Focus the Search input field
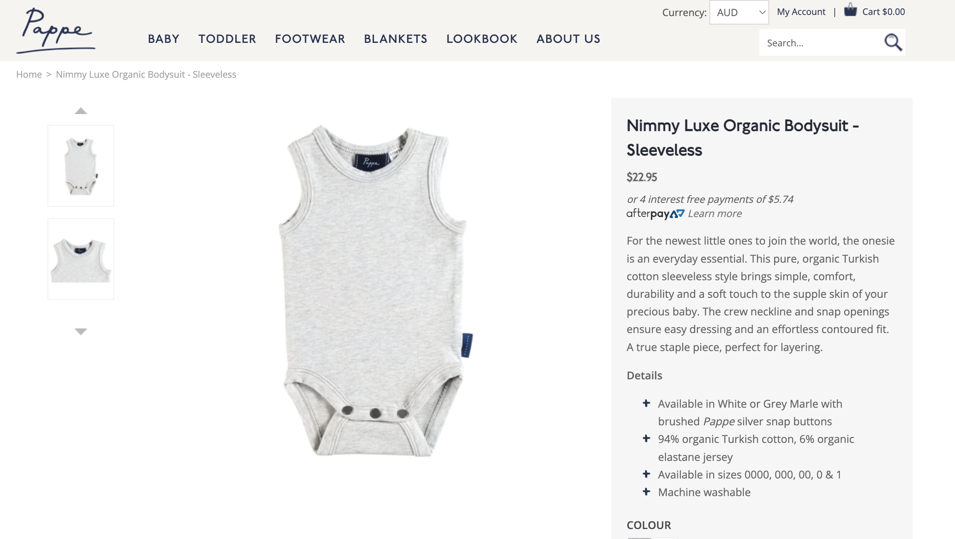955x539 pixels. 820,43
